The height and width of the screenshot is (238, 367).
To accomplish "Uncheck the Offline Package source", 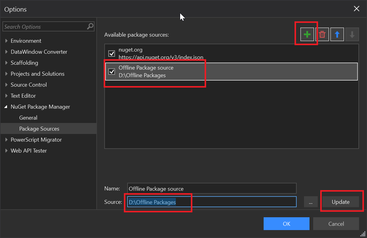I will coord(112,71).
